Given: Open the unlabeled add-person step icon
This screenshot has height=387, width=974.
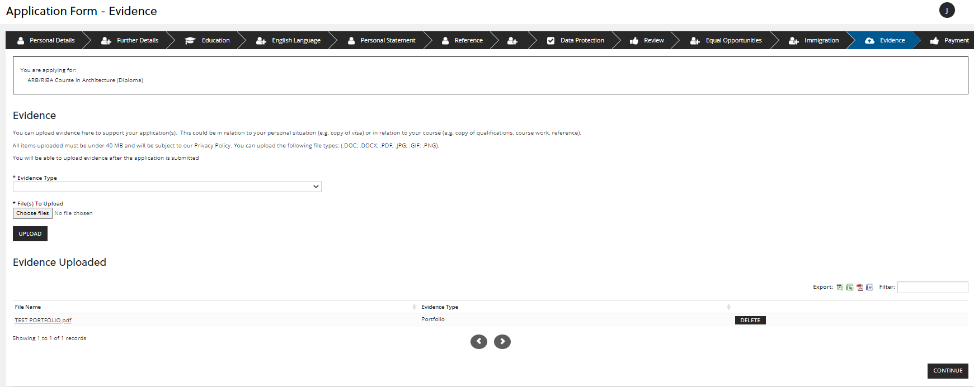Looking at the screenshot, I should click(512, 41).
